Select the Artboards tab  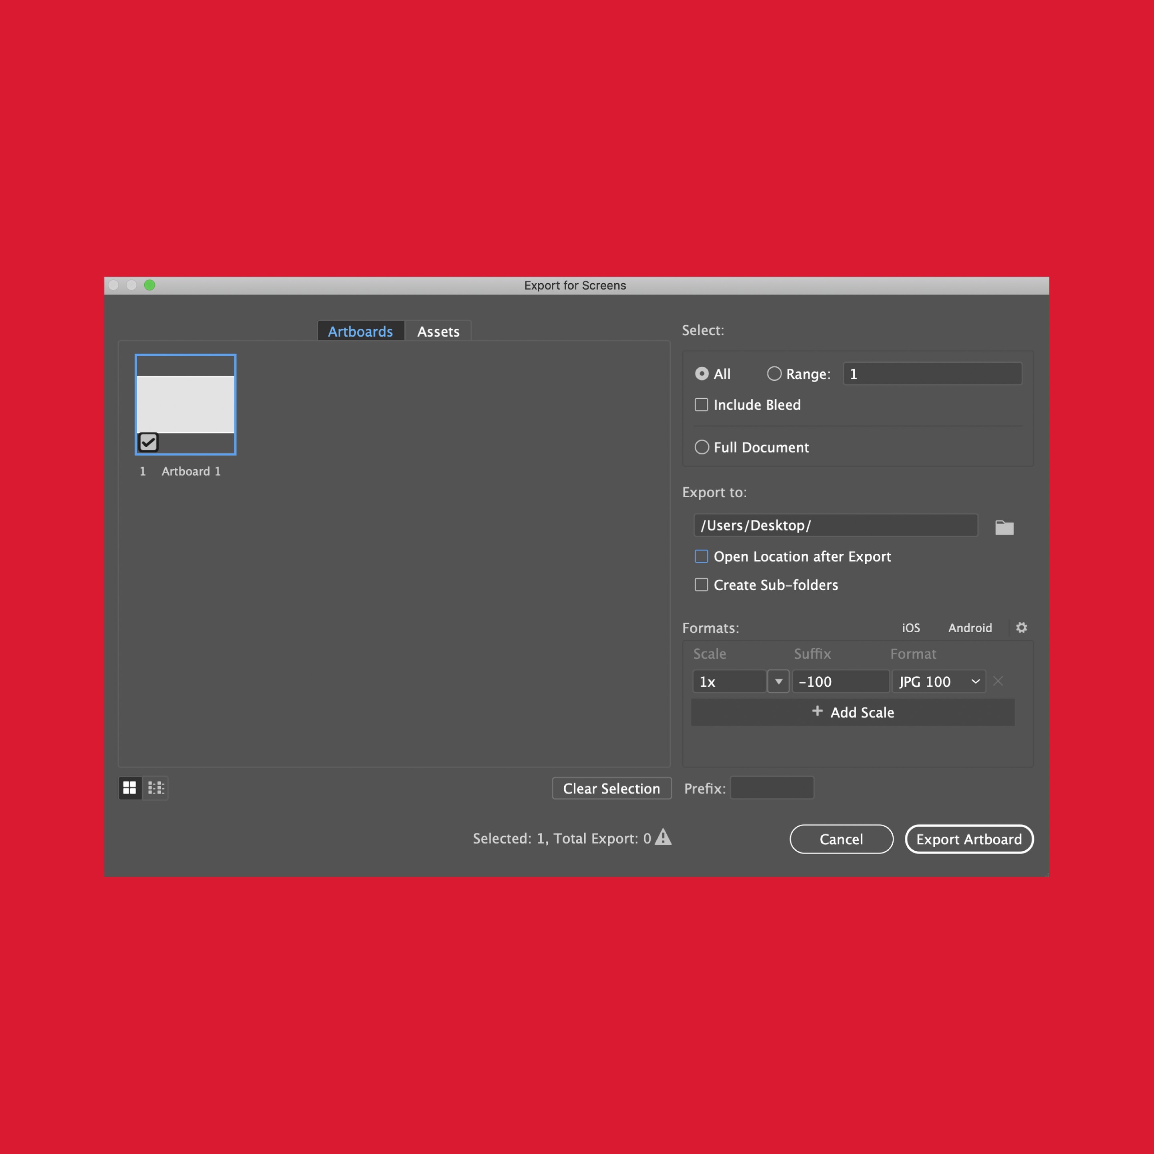(360, 331)
